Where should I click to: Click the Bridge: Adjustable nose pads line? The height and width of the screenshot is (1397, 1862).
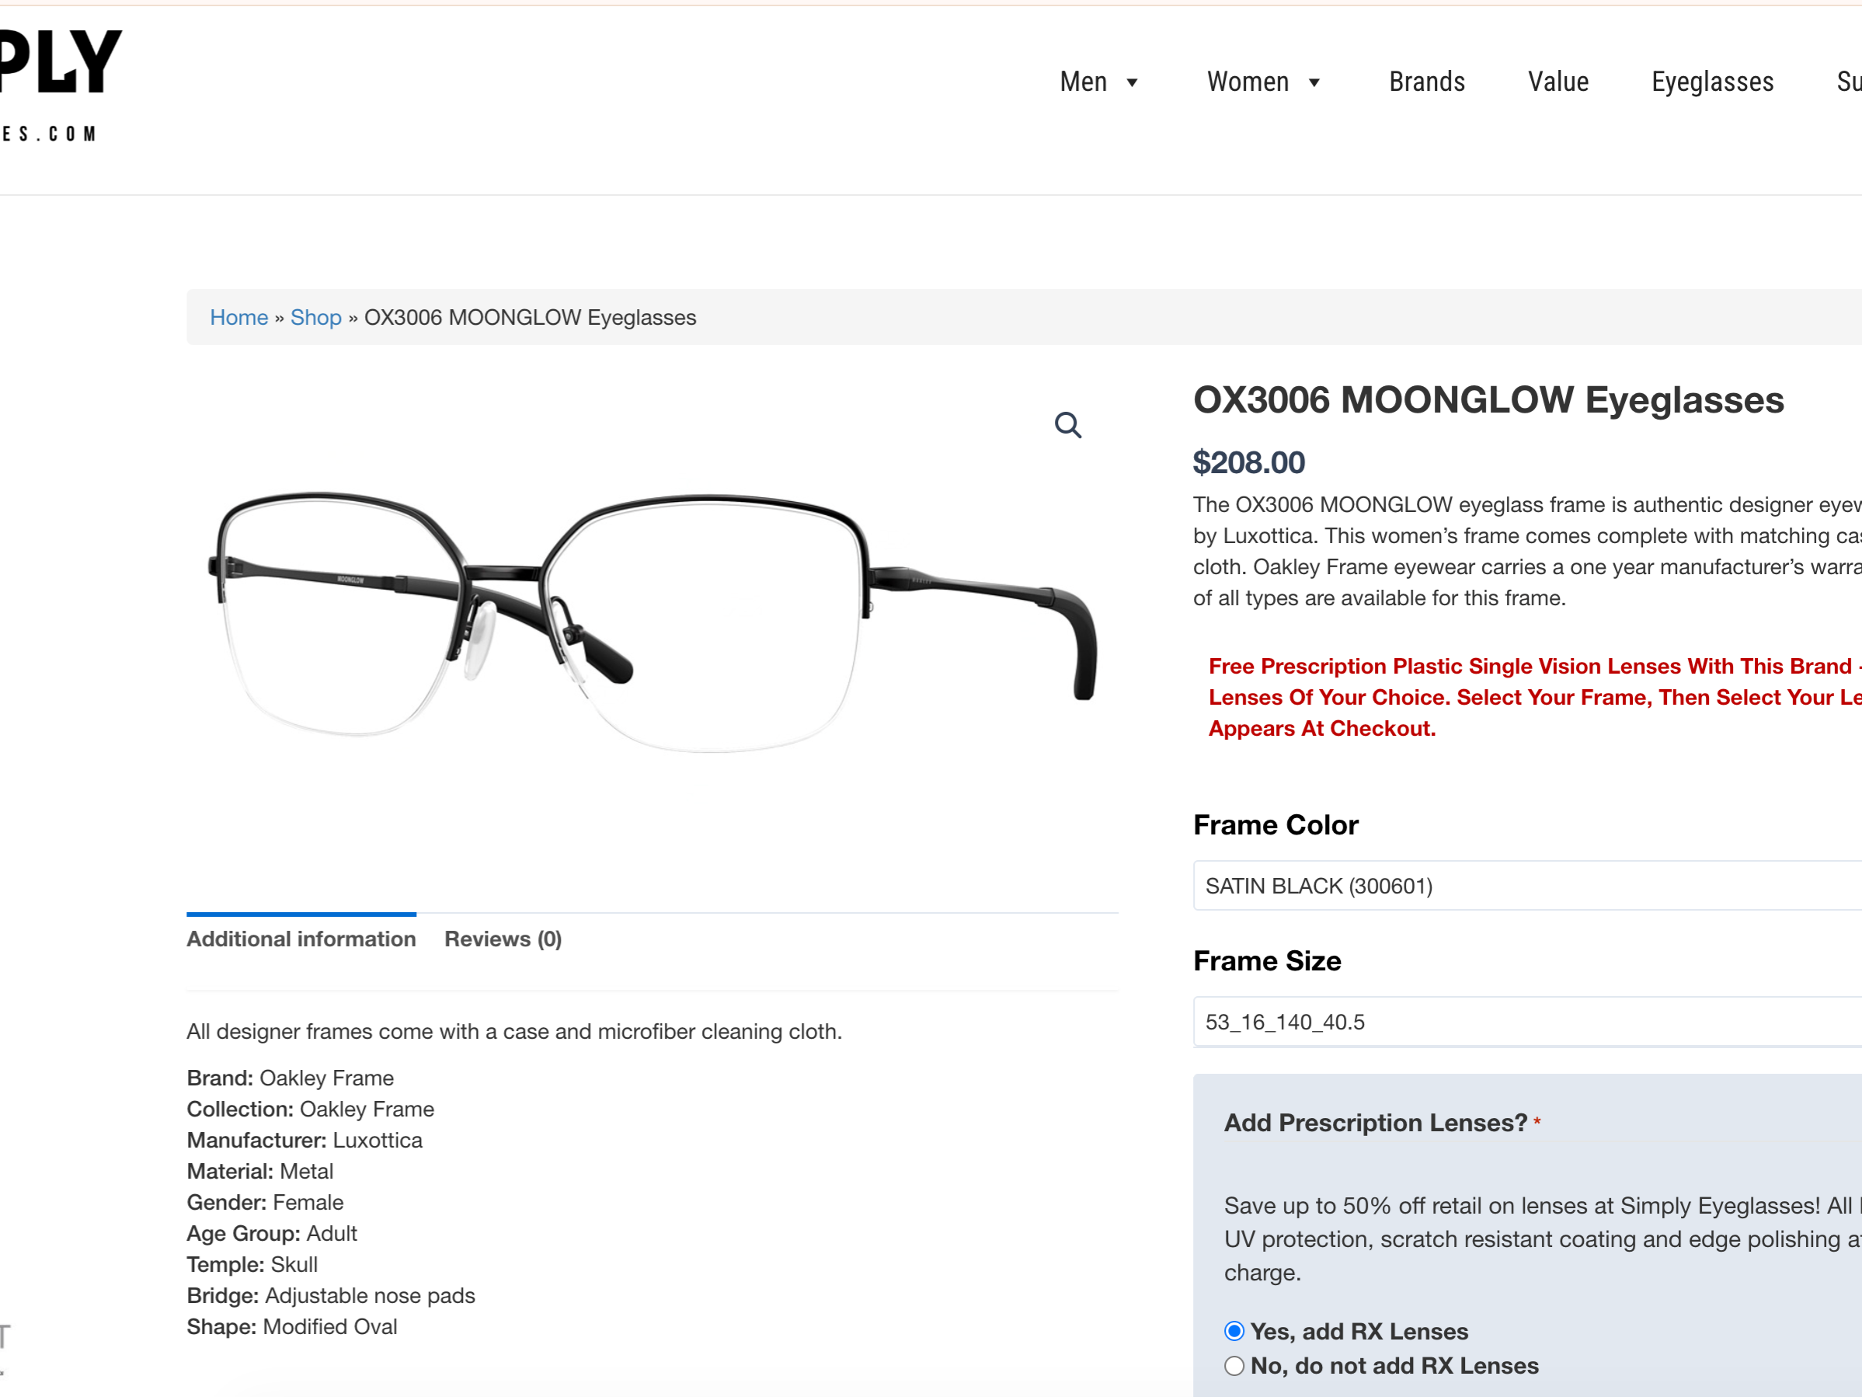click(x=331, y=1296)
